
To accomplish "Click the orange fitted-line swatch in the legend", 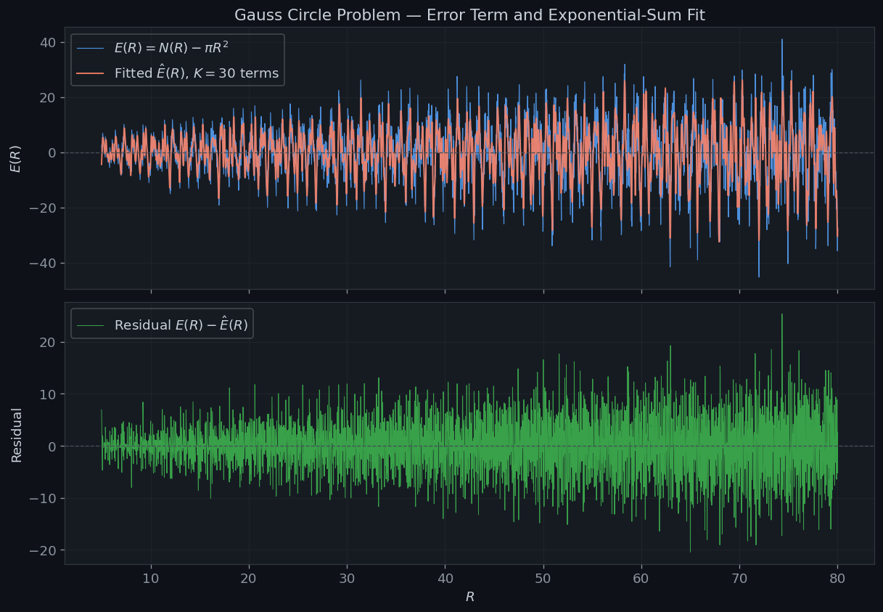I will tap(90, 73).
